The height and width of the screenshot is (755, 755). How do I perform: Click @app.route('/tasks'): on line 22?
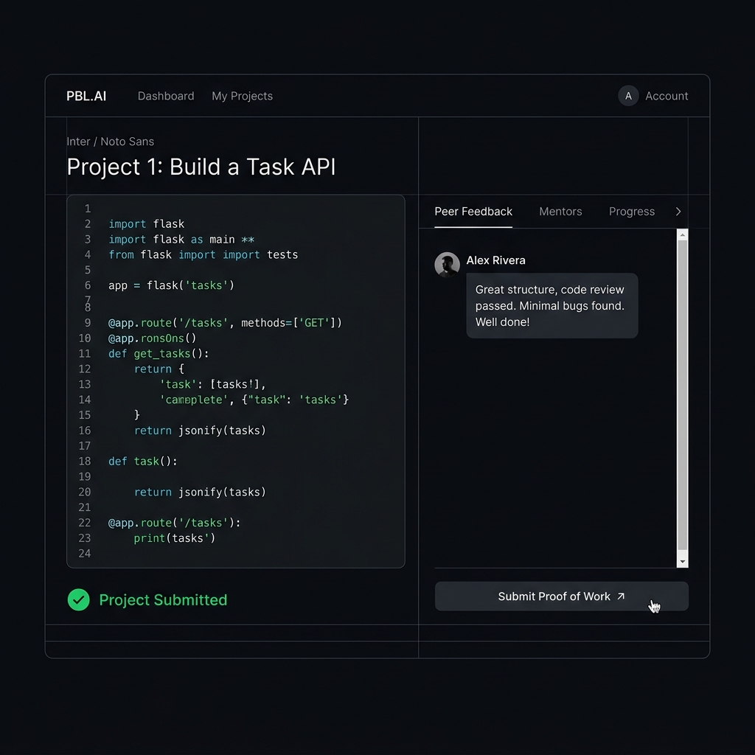(174, 523)
